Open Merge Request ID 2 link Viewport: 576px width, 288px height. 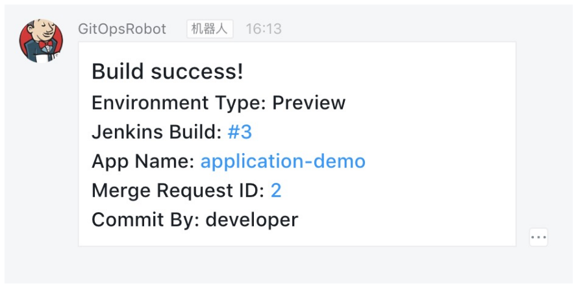(276, 191)
